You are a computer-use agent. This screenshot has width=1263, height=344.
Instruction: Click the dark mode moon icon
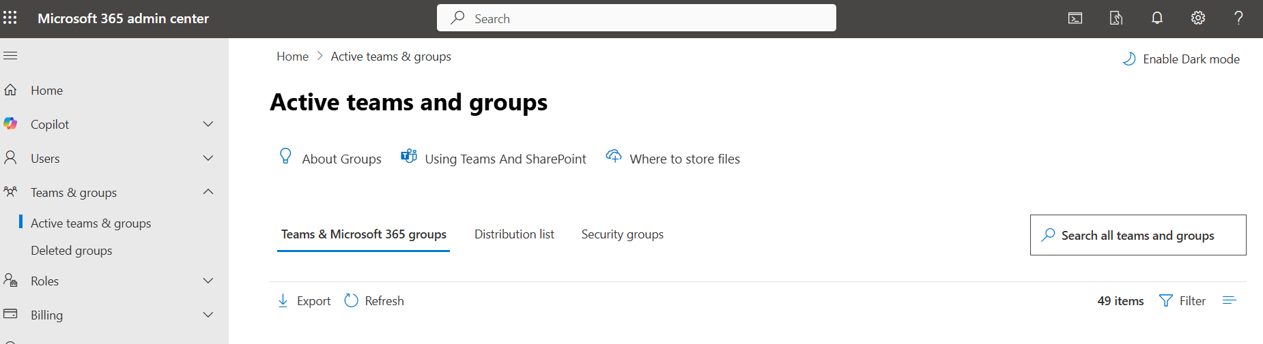(x=1130, y=59)
